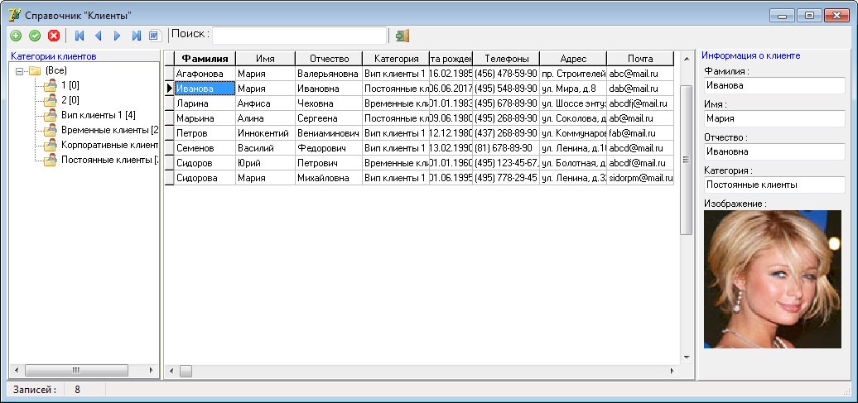Jump to the last record

pyautogui.click(x=136, y=36)
